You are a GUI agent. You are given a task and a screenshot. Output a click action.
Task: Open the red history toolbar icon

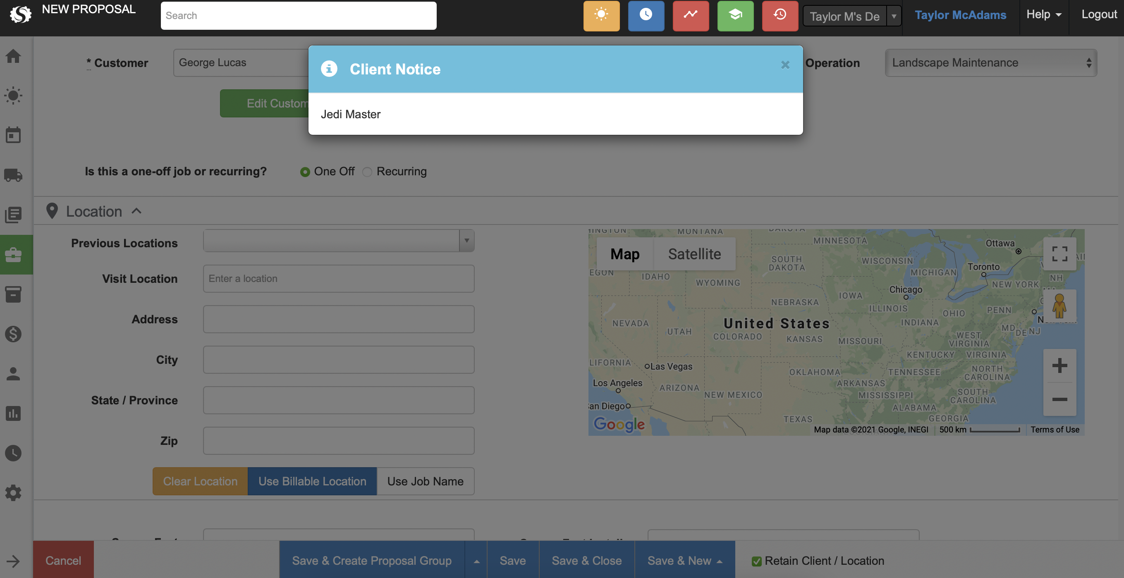[x=780, y=15]
